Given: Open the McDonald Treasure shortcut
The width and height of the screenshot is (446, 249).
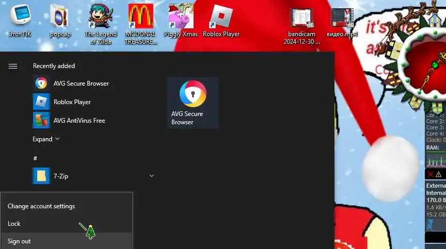Looking at the screenshot, I should pyautogui.click(x=141, y=24).
